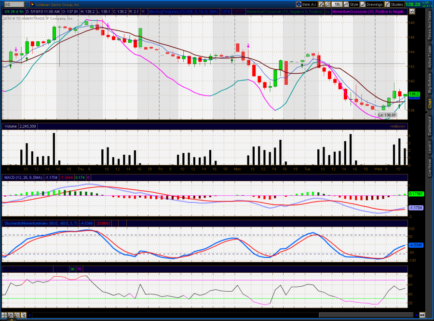Expand the bottom panel double-chevron tab
The image size is (434, 321).
[12, 320]
